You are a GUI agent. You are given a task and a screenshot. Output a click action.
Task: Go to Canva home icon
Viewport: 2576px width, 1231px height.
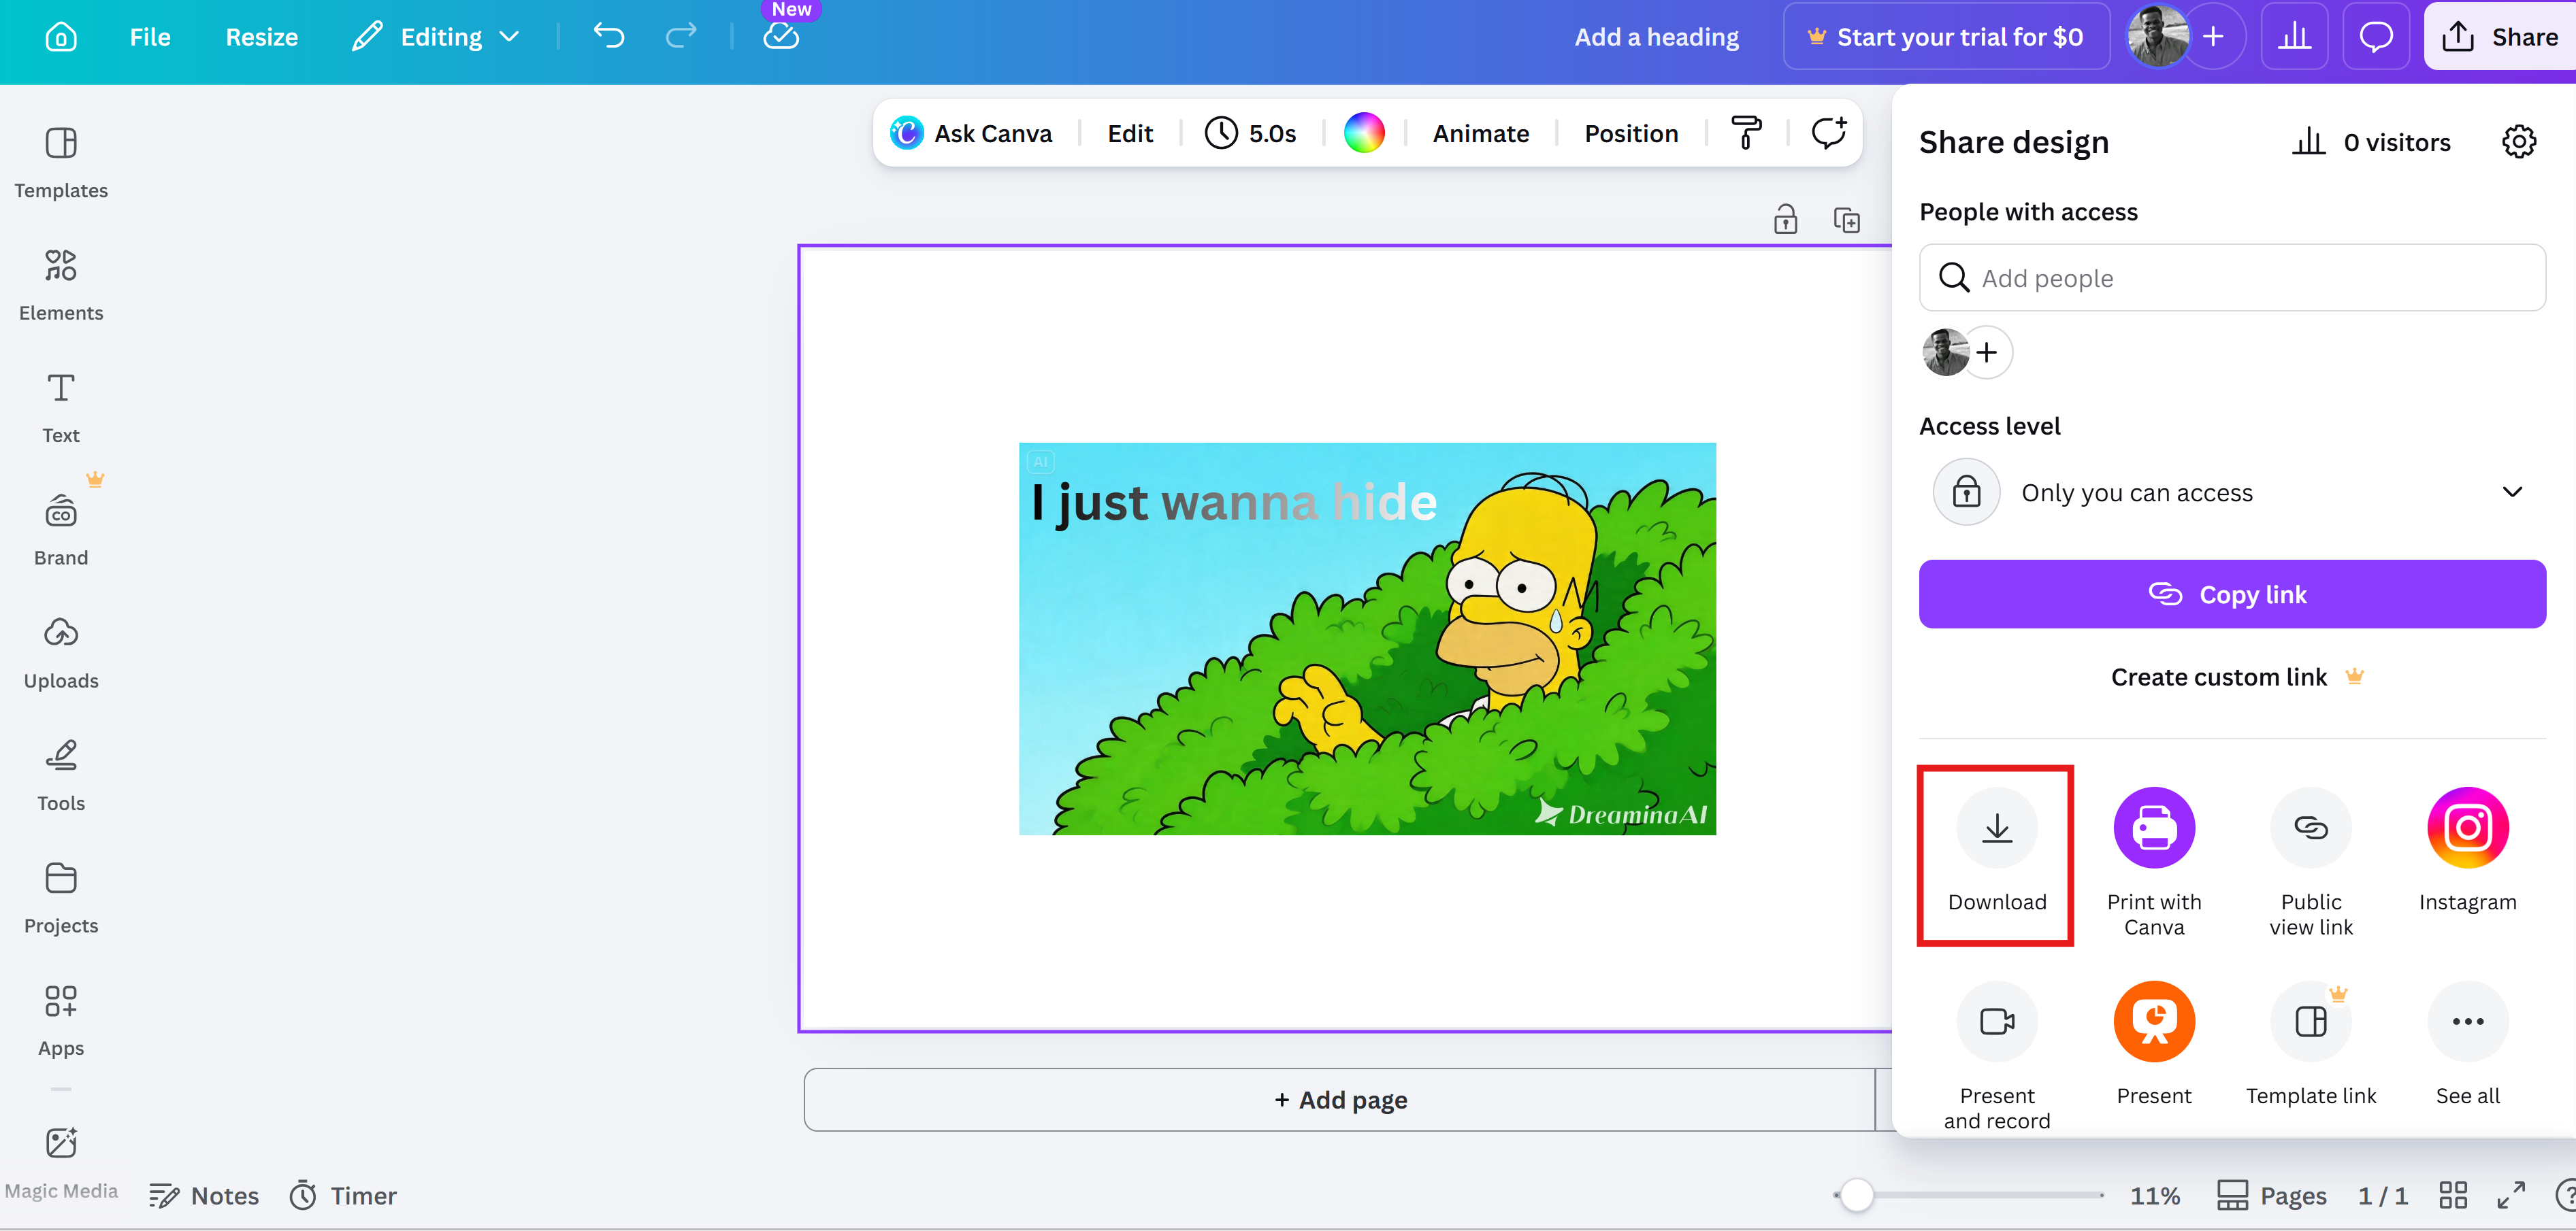click(x=61, y=37)
